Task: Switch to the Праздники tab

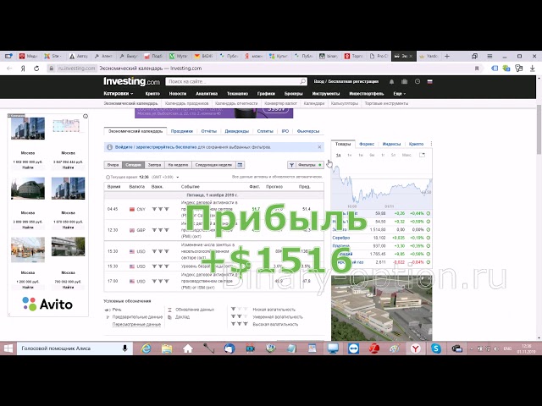Action: 181,131
